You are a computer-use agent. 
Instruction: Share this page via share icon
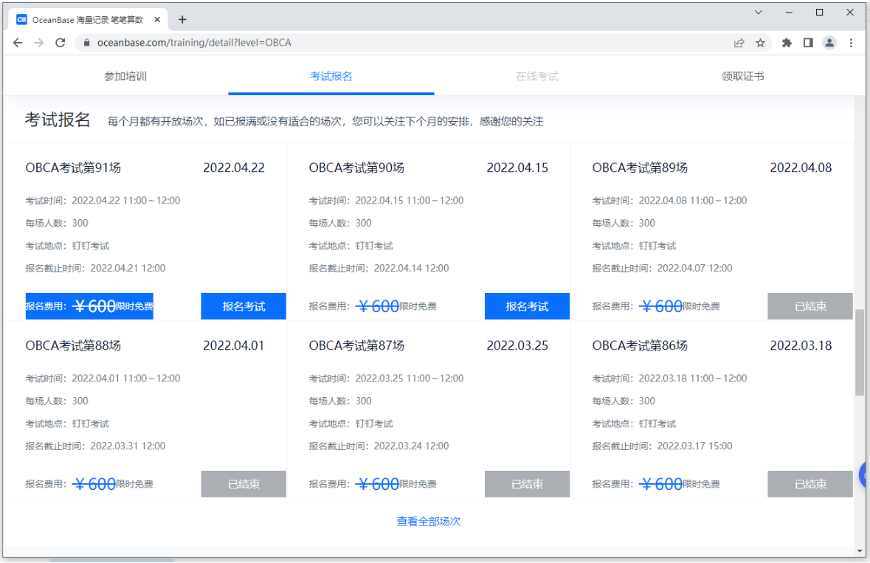[x=739, y=43]
